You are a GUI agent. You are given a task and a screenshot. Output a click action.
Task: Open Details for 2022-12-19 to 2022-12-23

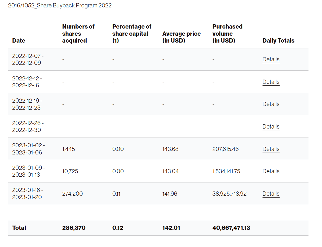tap(271, 104)
